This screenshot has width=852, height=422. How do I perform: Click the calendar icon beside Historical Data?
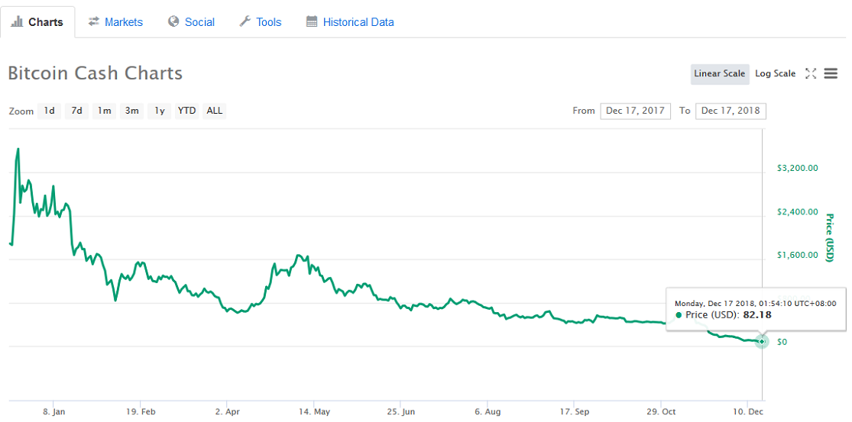(x=312, y=21)
